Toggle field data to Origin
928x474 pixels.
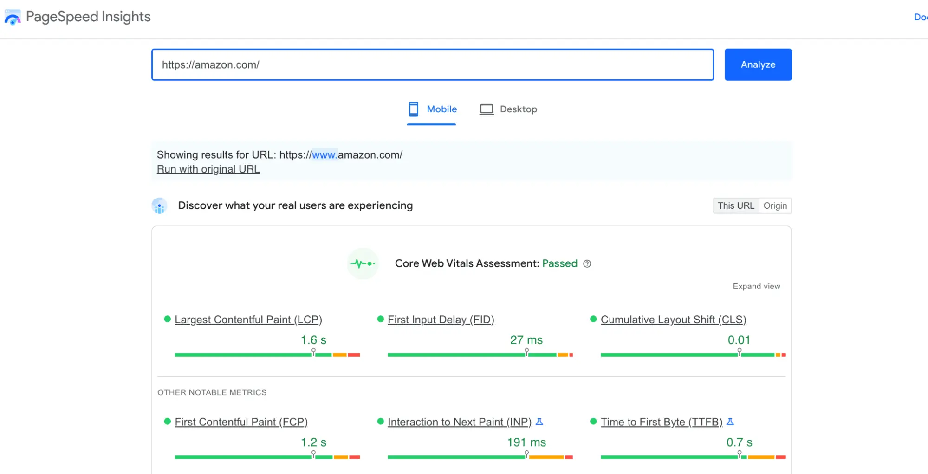pyautogui.click(x=775, y=205)
